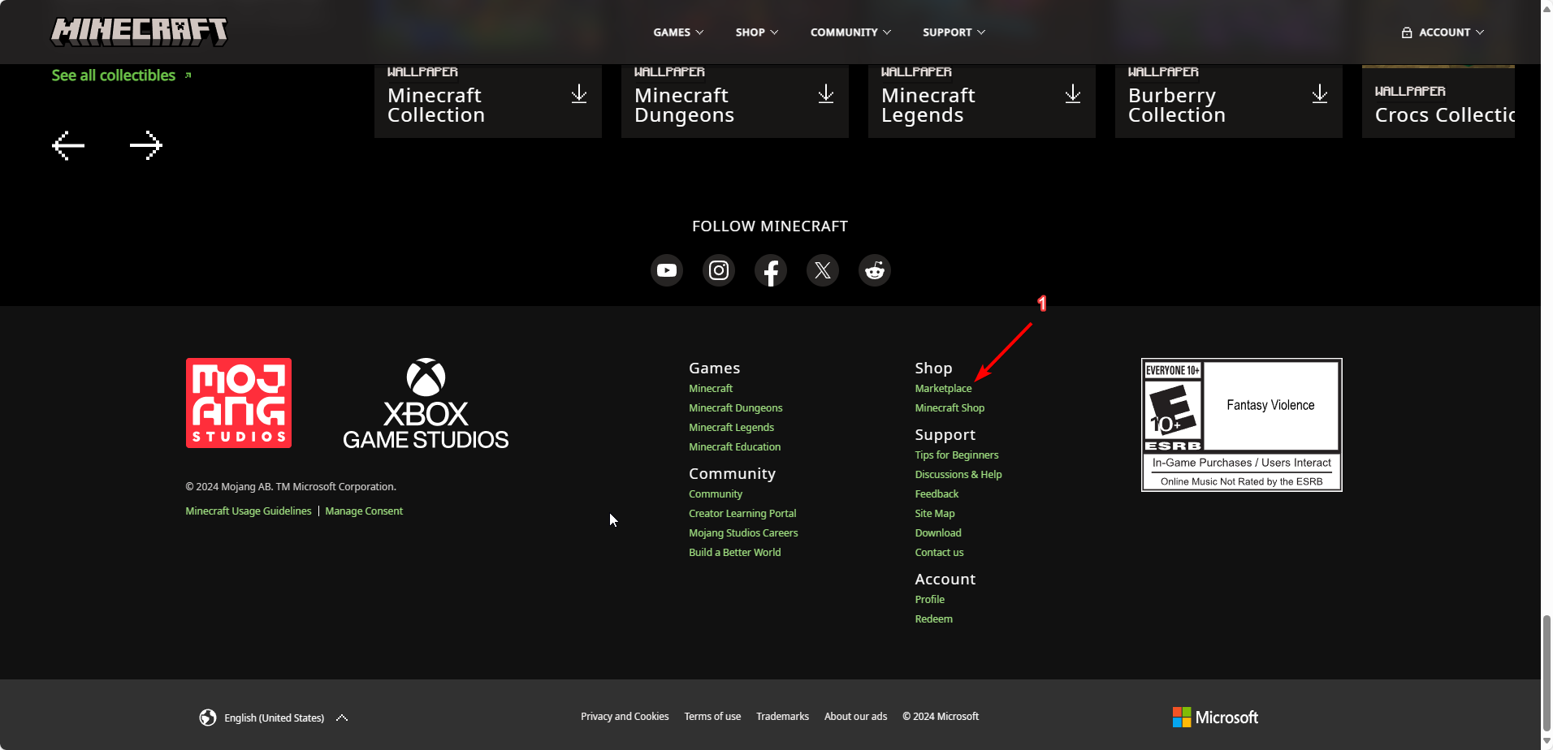Image resolution: width=1553 pixels, height=750 pixels.
Task: Expand the English (United States) language selector
Action: [x=274, y=718]
